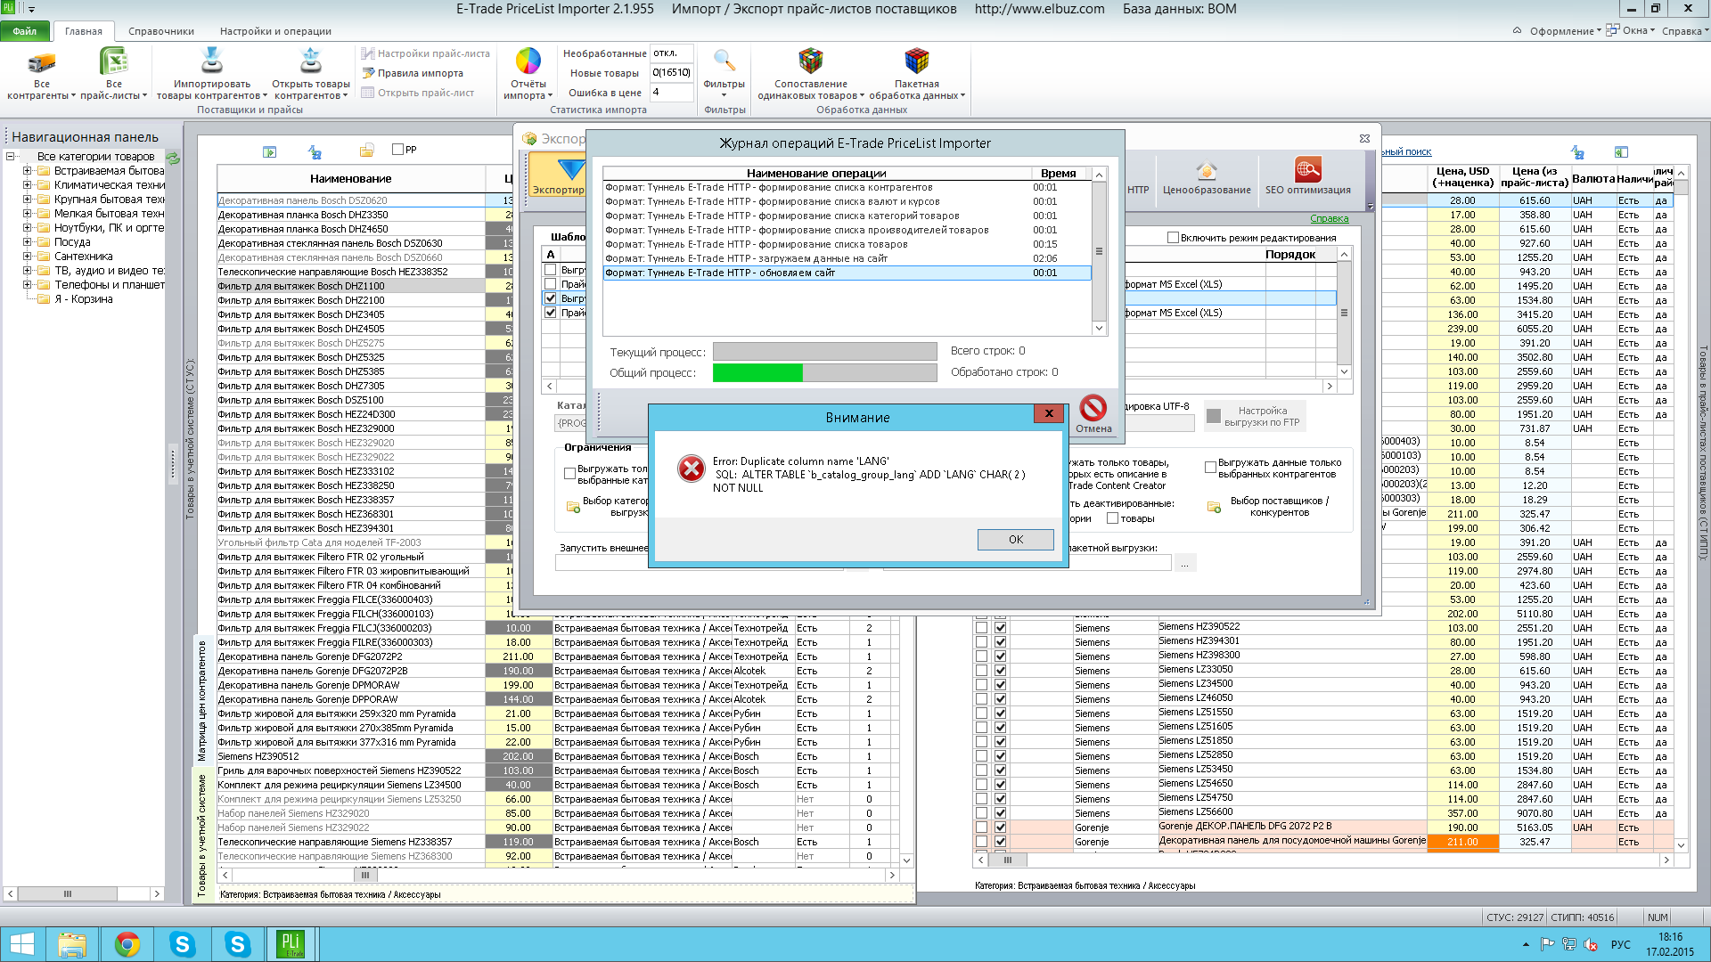
Task: Click the 'Экспортировать' funnel icon in export dialog
Action: point(570,169)
